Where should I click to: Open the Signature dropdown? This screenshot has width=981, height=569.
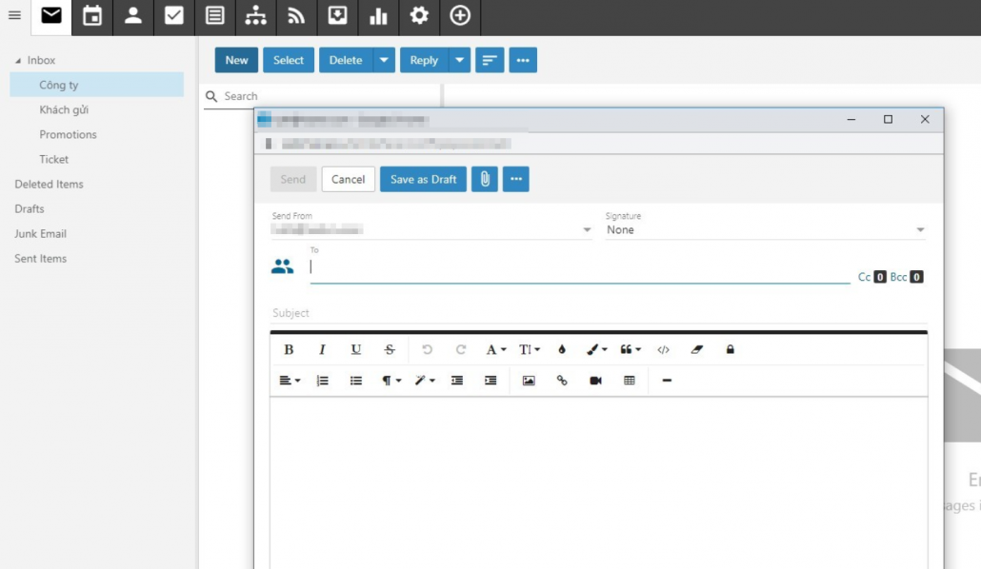766,229
